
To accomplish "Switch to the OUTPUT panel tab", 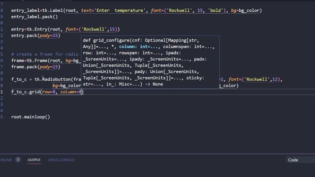I will pyautogui.click(x=34, y=160).
